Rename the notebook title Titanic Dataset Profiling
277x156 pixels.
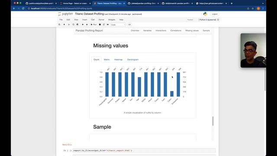tap(90, 14)
